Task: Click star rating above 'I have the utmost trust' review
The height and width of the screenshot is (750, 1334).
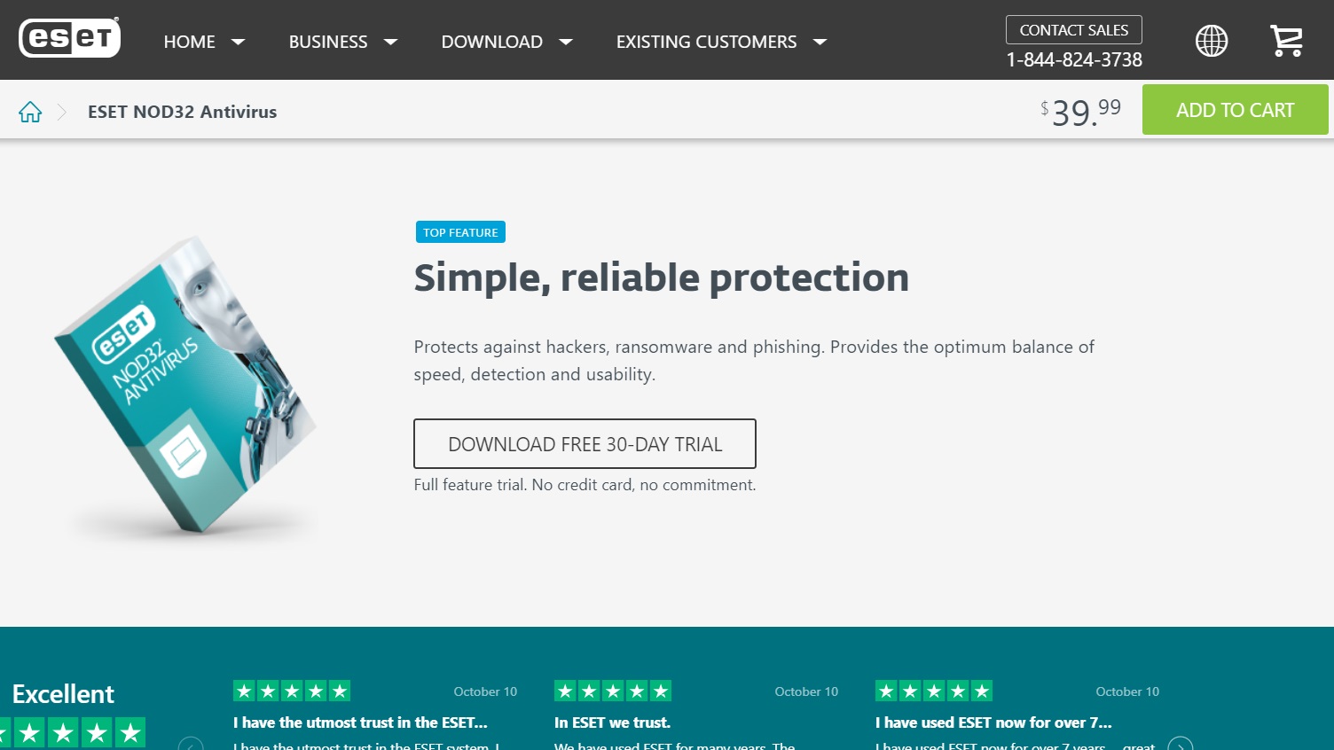Action: (292, 691)
